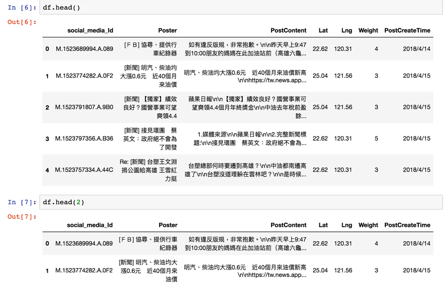Click social_media_Id header in Out[7] table
This screenshot has height=289, width=445.
click(90, 225)
